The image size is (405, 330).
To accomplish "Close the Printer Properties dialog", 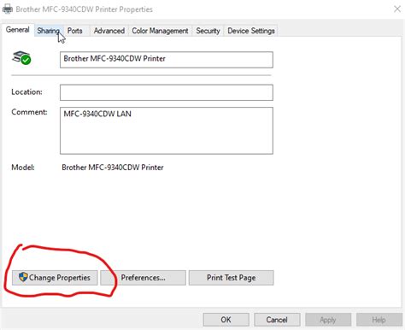I will coord(397,9).
